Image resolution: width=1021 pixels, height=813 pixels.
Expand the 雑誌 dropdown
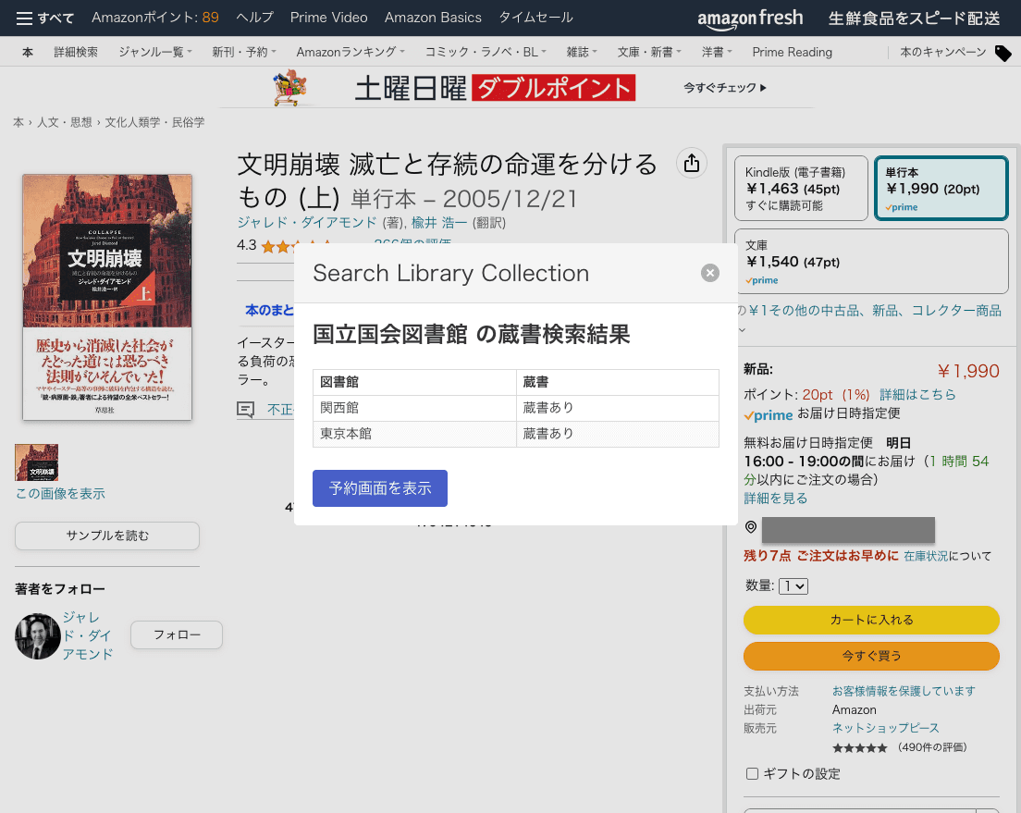582,52
